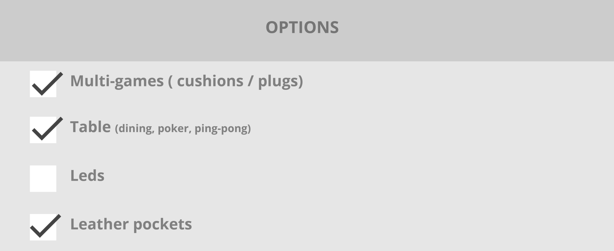The height and width of the screenshot is (251, 614).
Task: Click the OPTIONS header title
Action: tap(302, 27)
